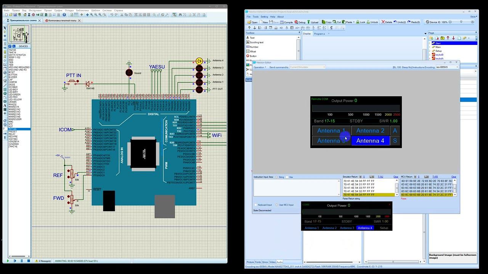The width and height of the screenshot is (488, 274).
Task: Enable Keyboard Input option
Action: tap(256, 205)
